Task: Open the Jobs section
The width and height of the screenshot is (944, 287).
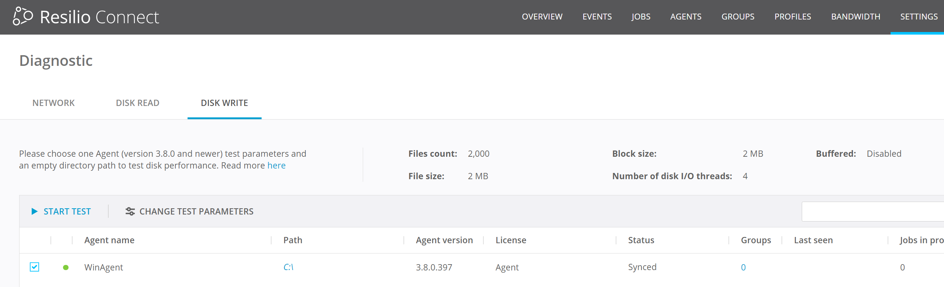Action: coord(641,17)
